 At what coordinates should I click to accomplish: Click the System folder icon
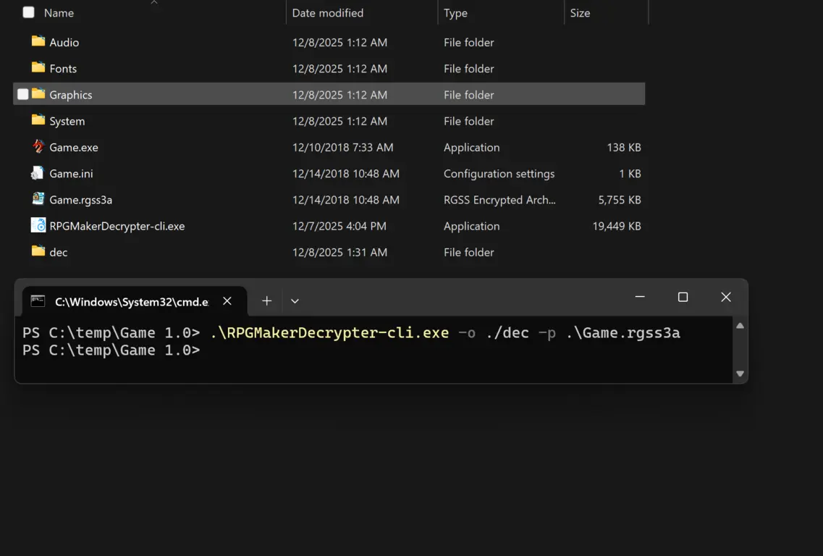38,120
